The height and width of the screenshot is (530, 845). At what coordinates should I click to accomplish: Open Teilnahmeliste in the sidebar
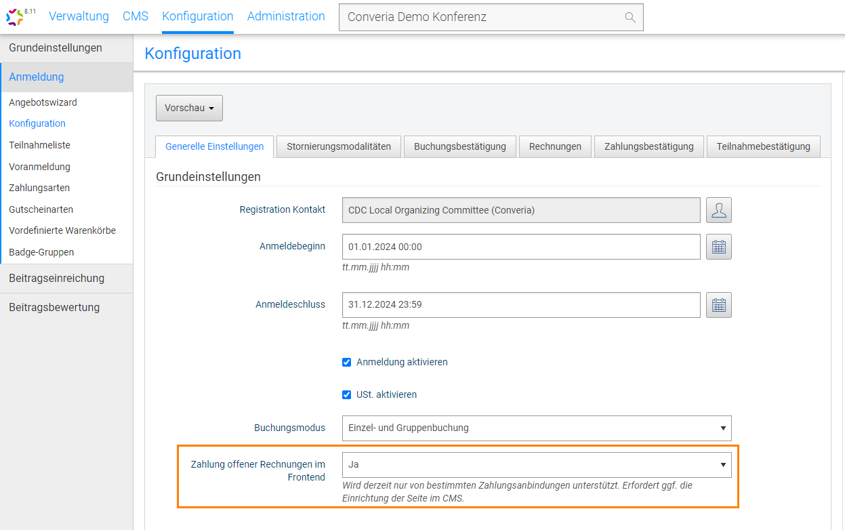click(x=39, y=145)
